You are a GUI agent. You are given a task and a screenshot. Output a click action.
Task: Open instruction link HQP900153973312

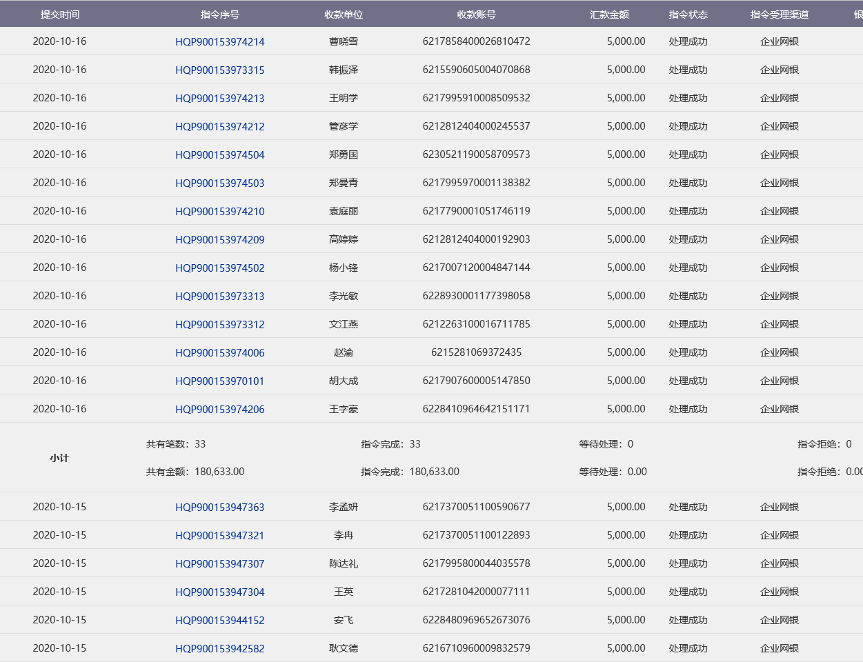[219, 325]
